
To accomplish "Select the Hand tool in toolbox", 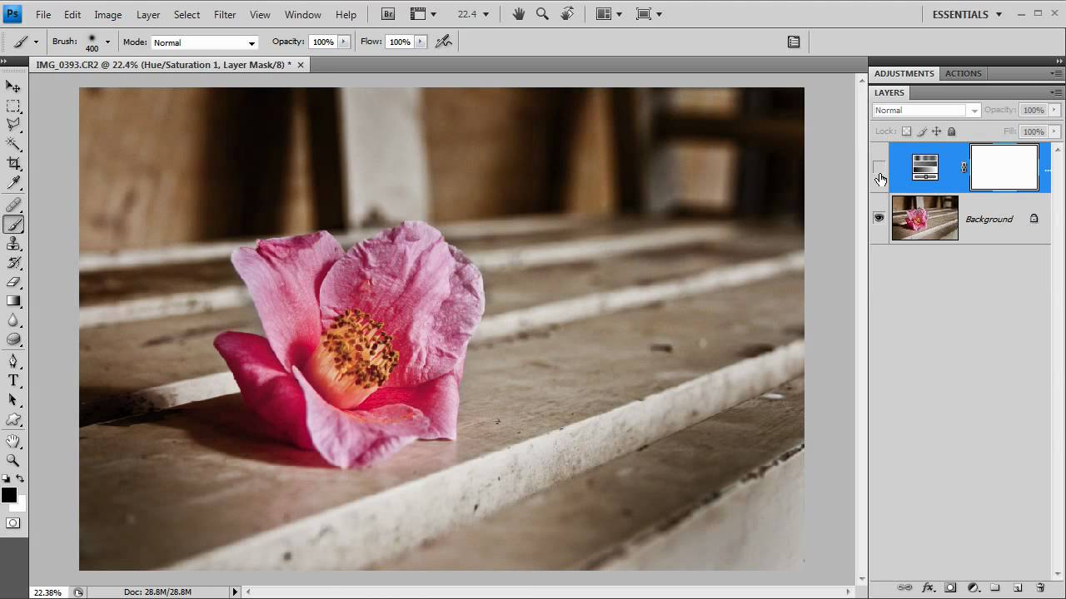I will [13, 441].
